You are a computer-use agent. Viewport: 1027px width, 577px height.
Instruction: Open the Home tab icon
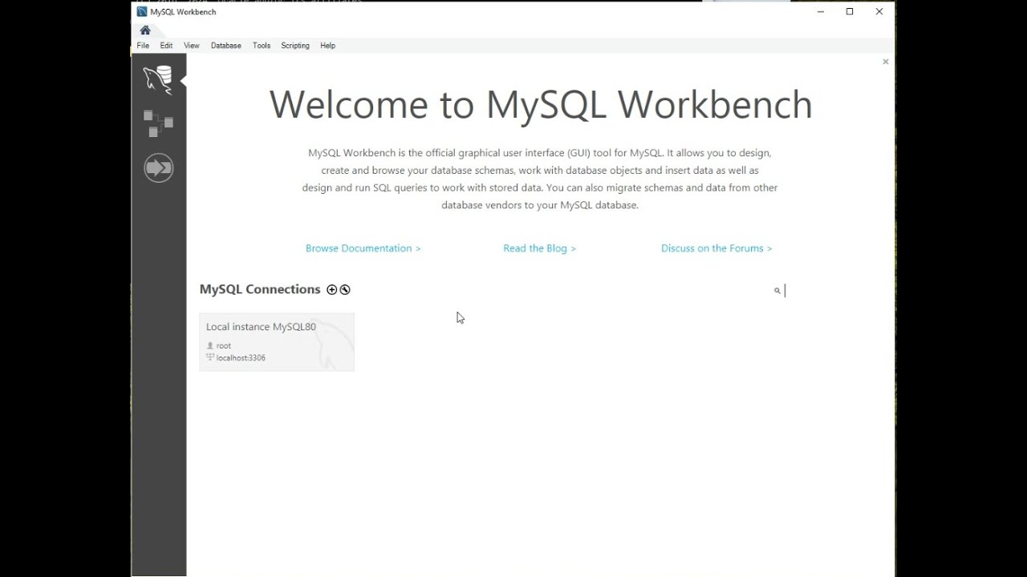(x=145, y=30)
